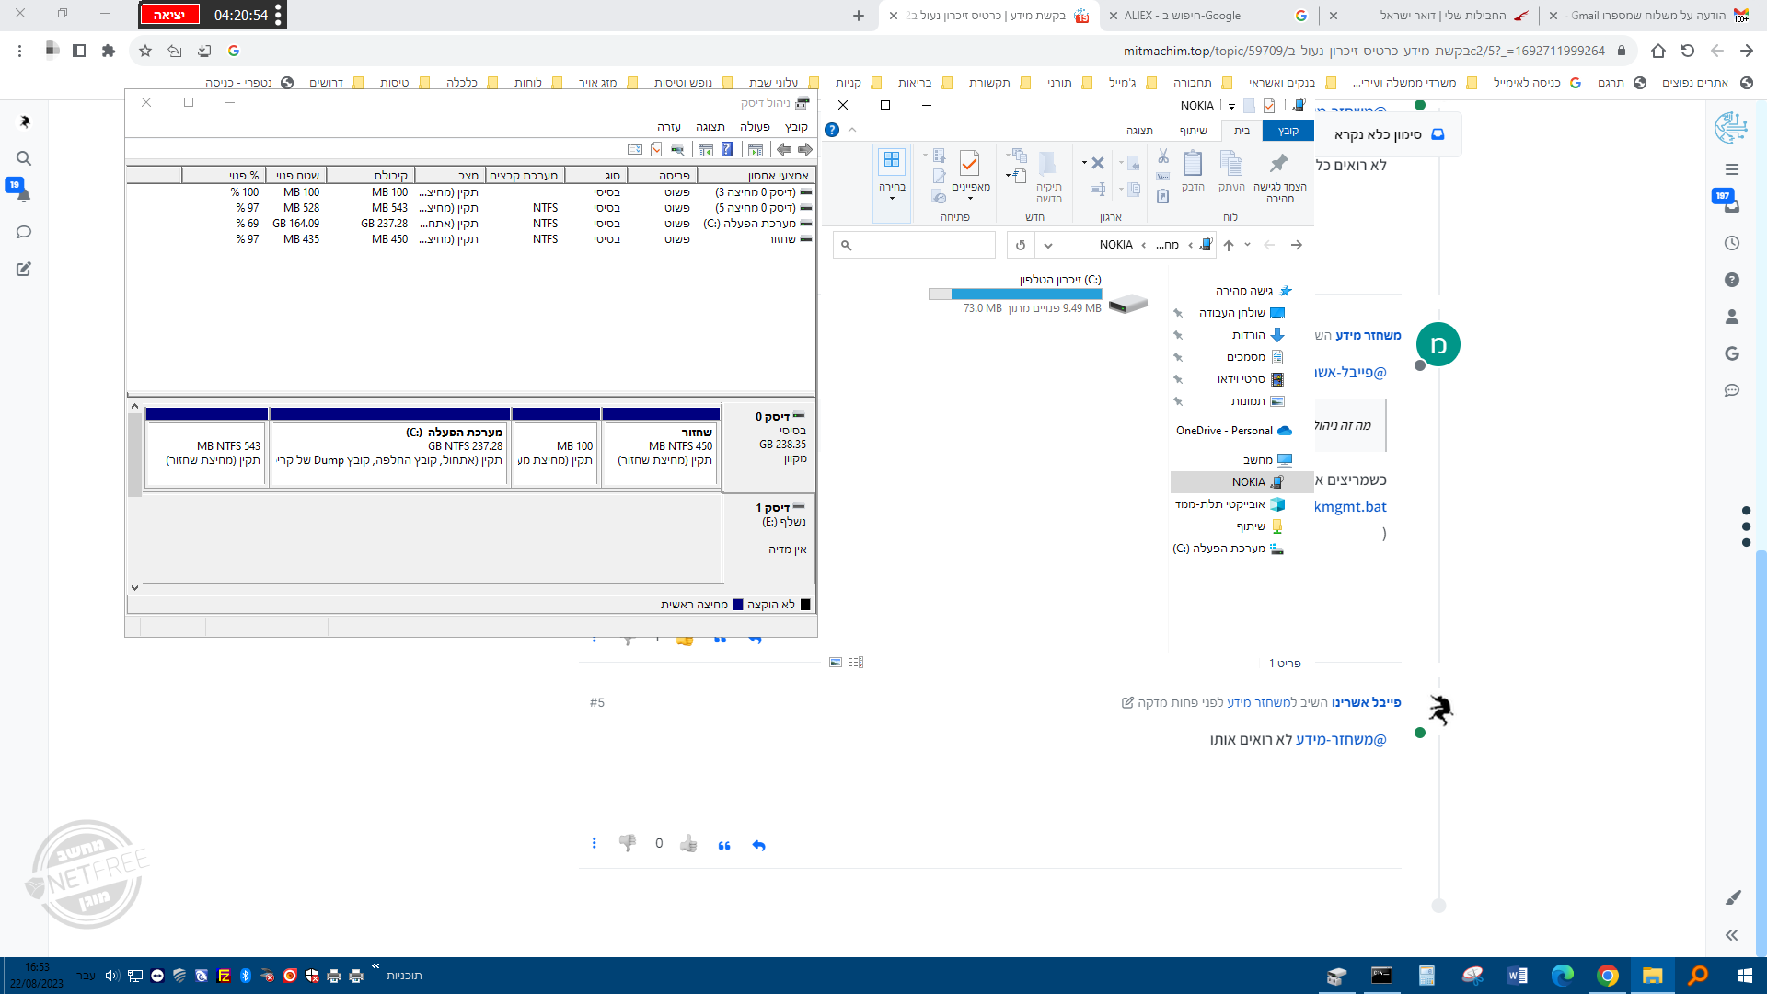The height and width of the screenshot is (994, 1767).
Task: Click the thumbs up icon on post #5
Action: point(688,843)
